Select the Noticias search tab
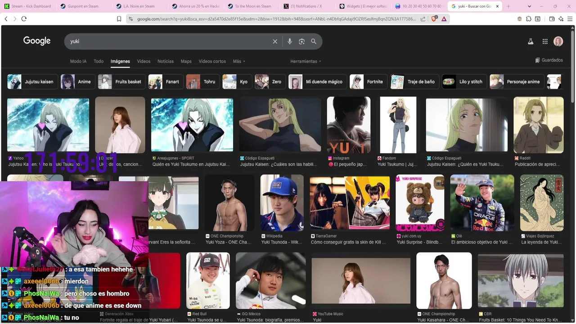 pyautogui.click(x=166, y=61)
